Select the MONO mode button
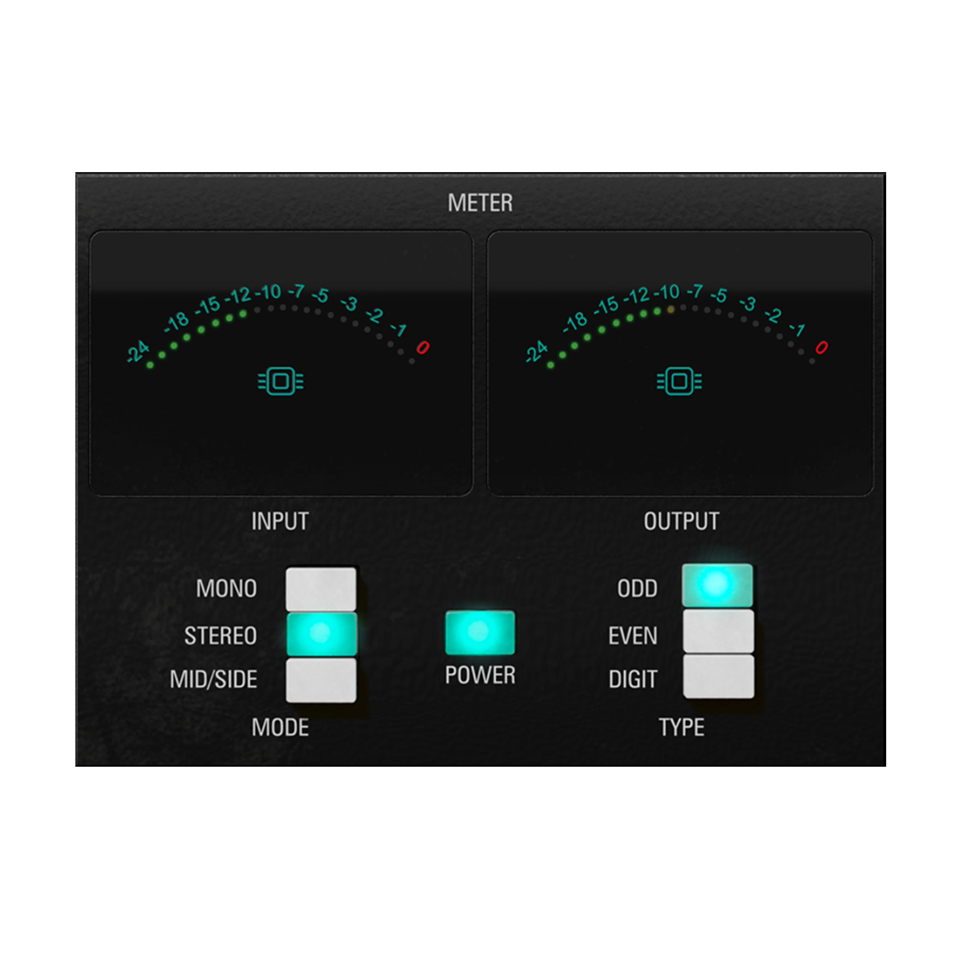This screenshot has height=958, width=958. tap(321, 589)
